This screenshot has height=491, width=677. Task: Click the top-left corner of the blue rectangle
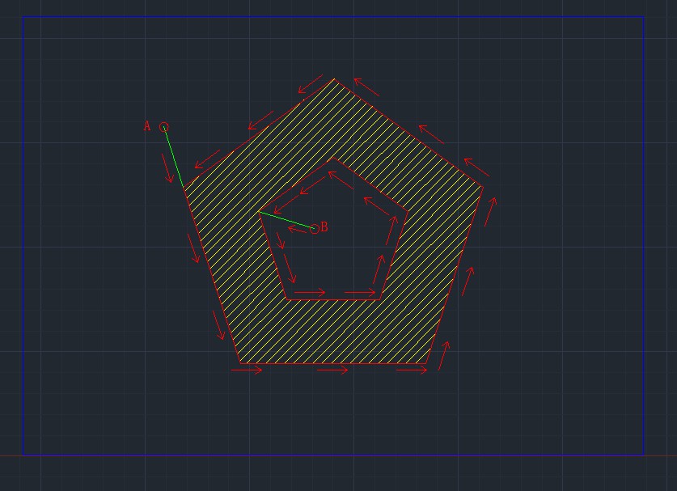coord(23,17)
